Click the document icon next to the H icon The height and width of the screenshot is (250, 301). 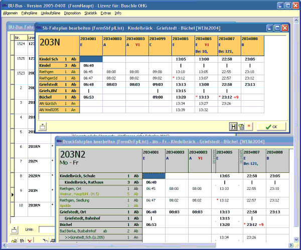(241, 126)
